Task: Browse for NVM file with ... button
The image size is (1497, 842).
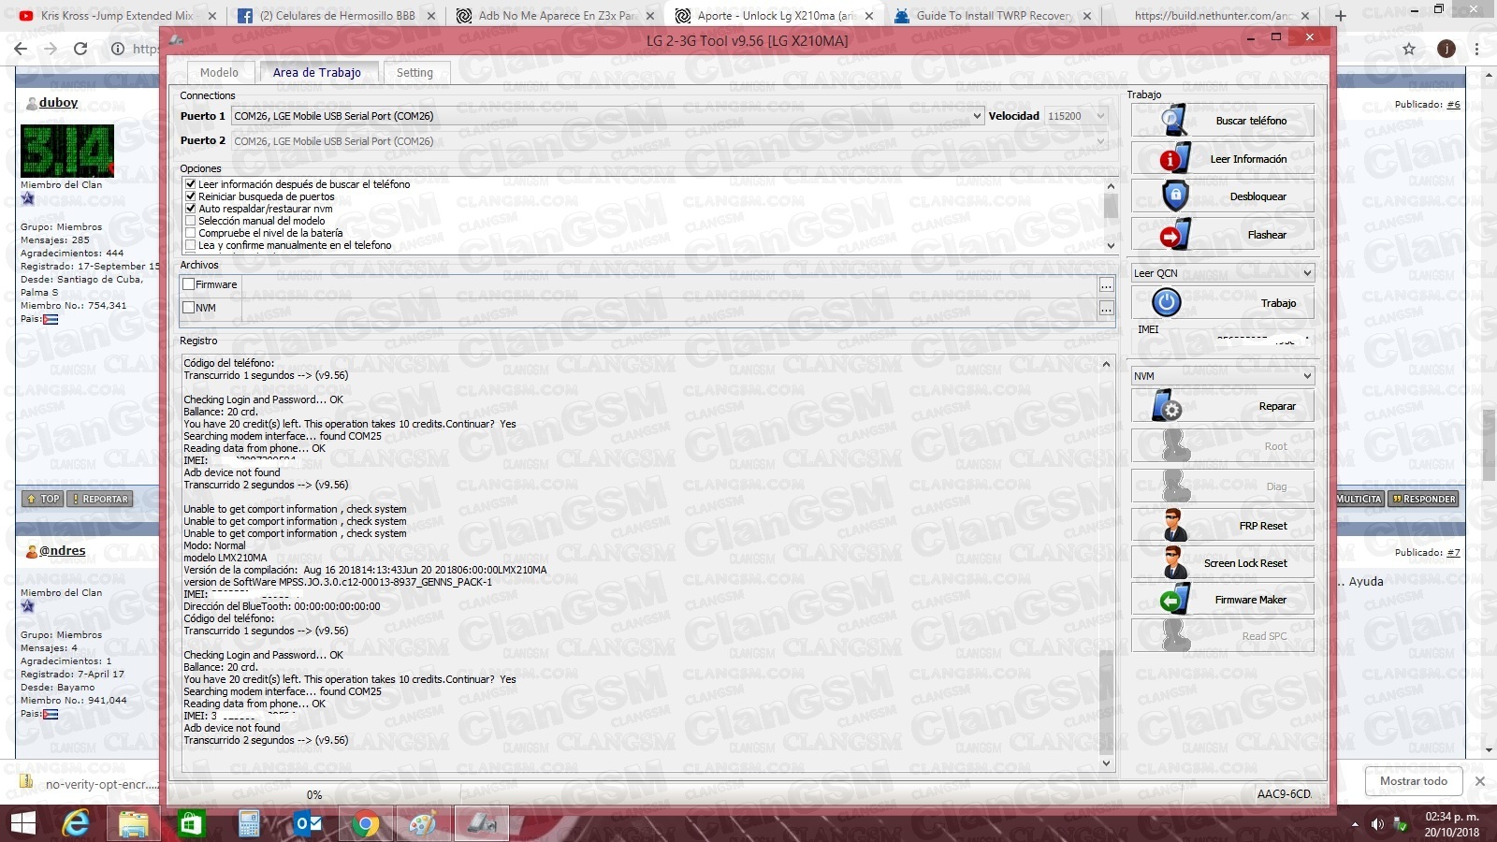Action: pyautogui.click(x=1107, y=308)
